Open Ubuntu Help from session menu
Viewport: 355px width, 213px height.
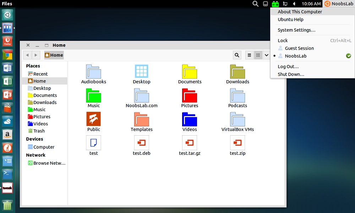(312, 20)
